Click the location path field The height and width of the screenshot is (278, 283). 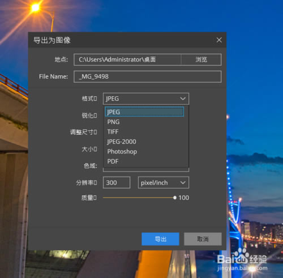[127, 59]
